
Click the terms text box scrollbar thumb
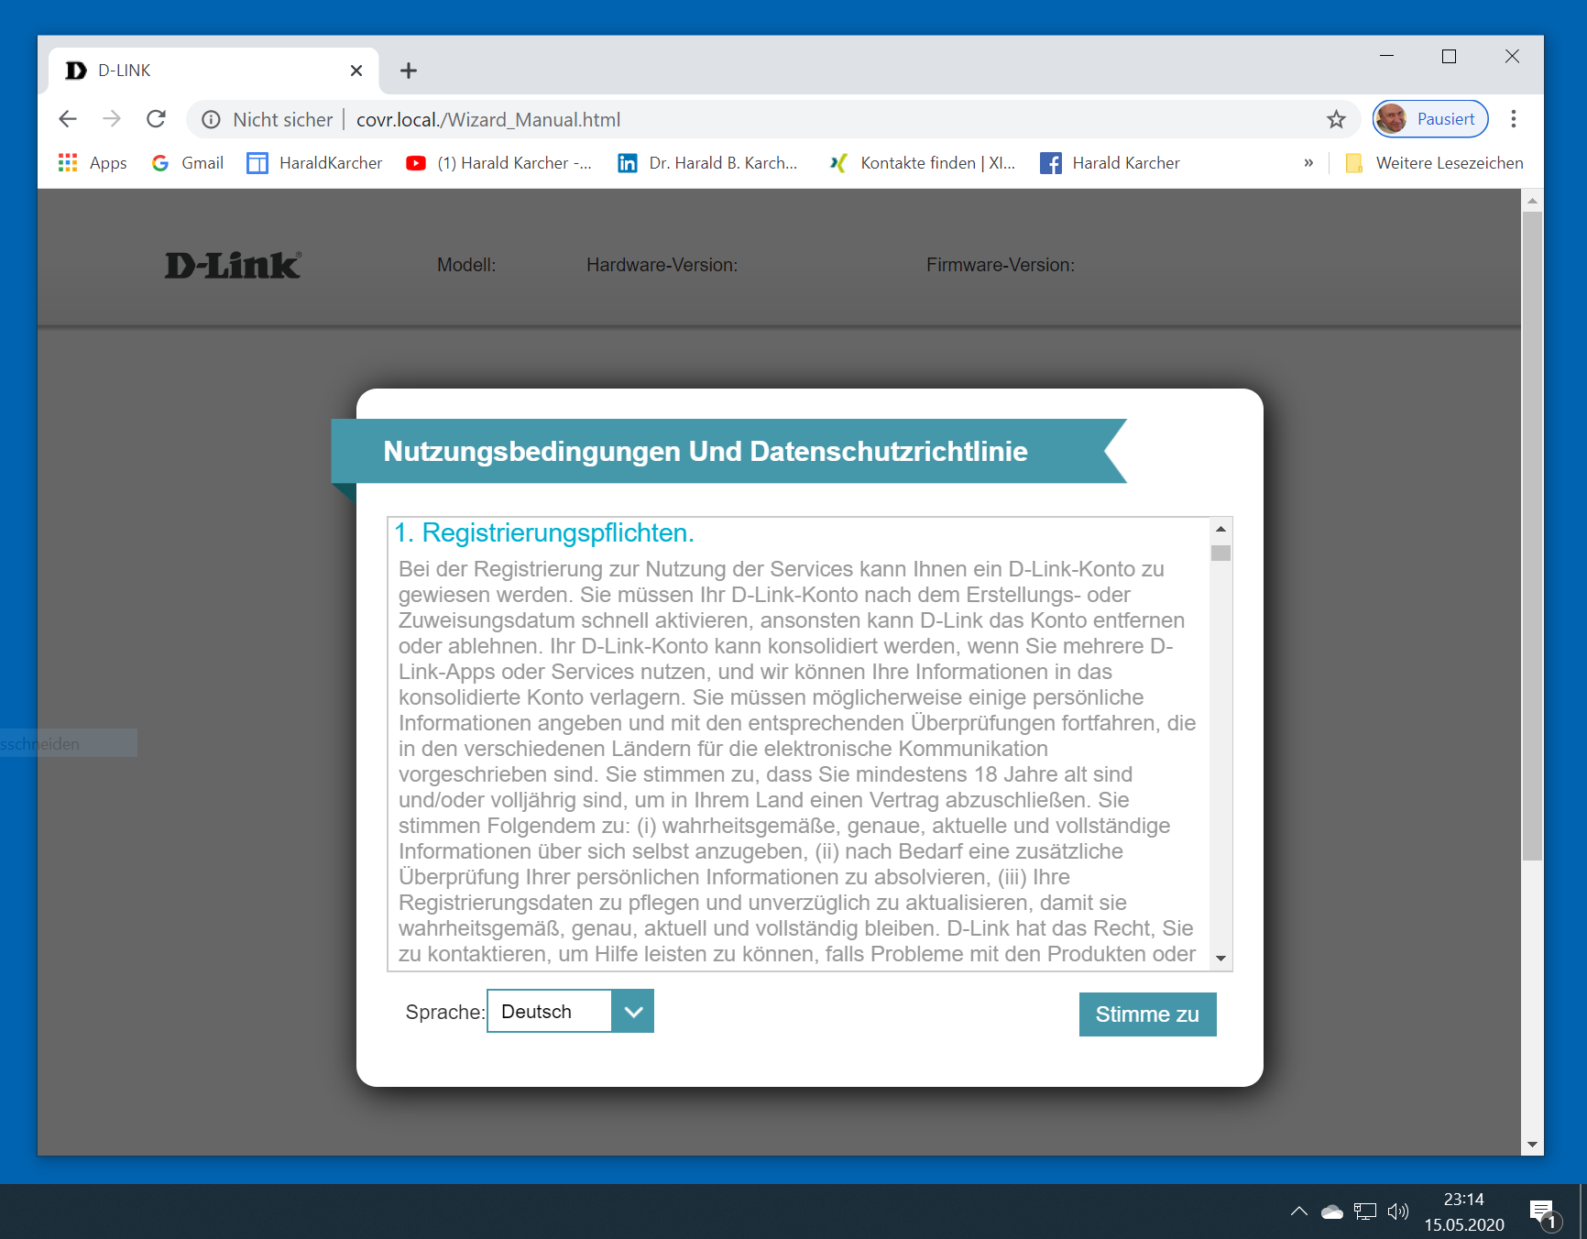(x=1220, y=553)
